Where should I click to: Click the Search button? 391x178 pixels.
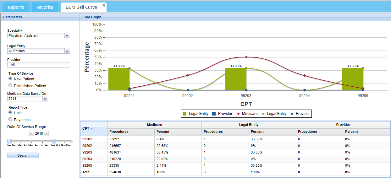click(23, 155)
